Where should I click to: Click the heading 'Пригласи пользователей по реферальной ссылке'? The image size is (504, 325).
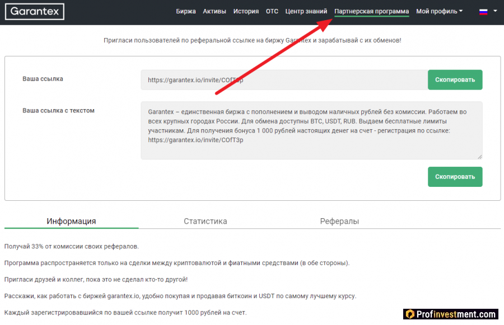click(x=253, y=40)
